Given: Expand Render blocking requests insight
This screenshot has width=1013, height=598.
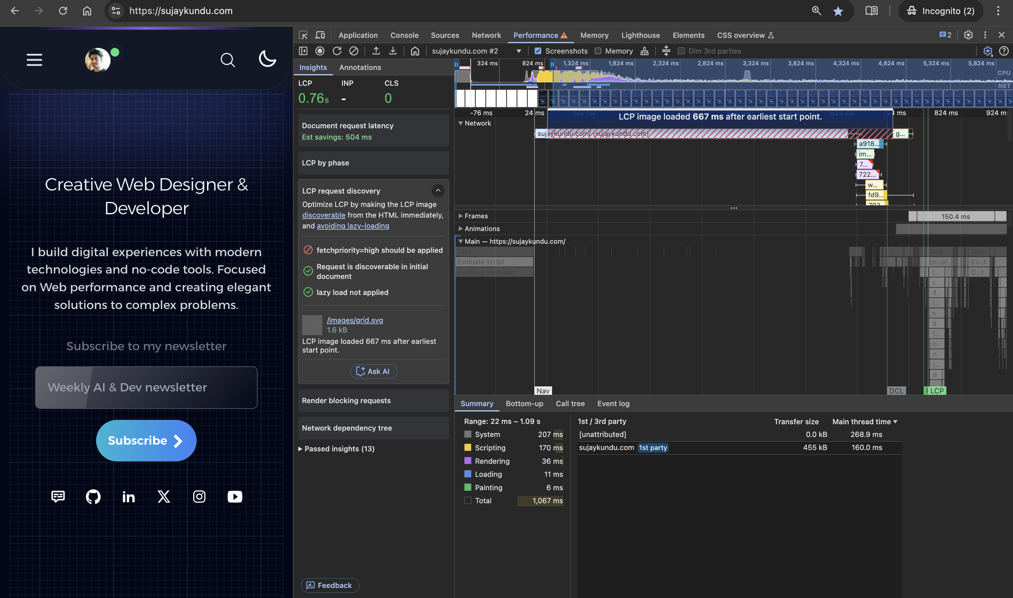Looking at the screenshot, I should tap(373, 400).
